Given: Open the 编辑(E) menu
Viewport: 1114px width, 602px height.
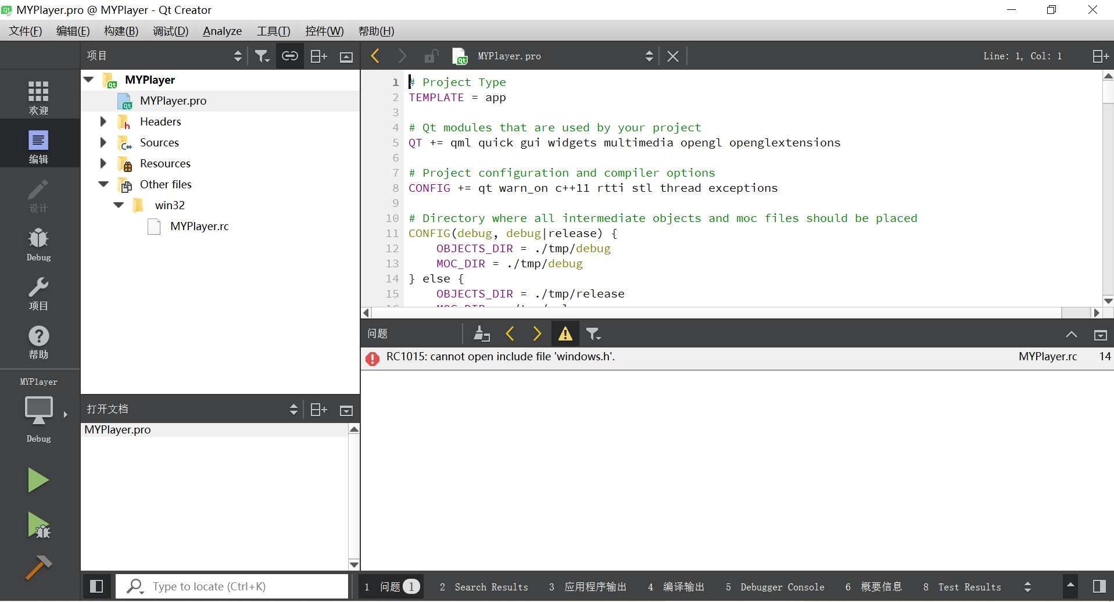Looking at the screenshot, I should pyautogui.click(x=73, y=31).
